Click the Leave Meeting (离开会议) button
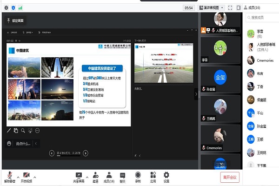The width and height of the screenshot is (279, 186). (229, 177)
